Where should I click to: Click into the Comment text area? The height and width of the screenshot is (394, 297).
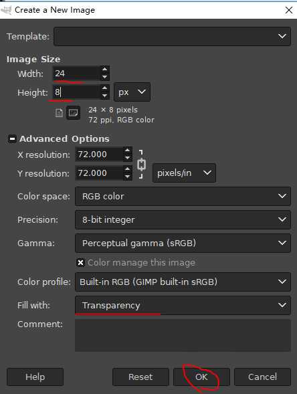[183, 335]
